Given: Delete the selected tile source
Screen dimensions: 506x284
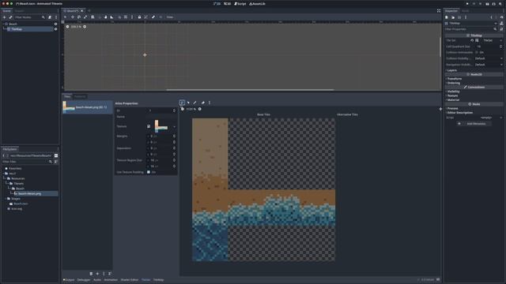Looking at the screenshot, I should tap(91, 274).
